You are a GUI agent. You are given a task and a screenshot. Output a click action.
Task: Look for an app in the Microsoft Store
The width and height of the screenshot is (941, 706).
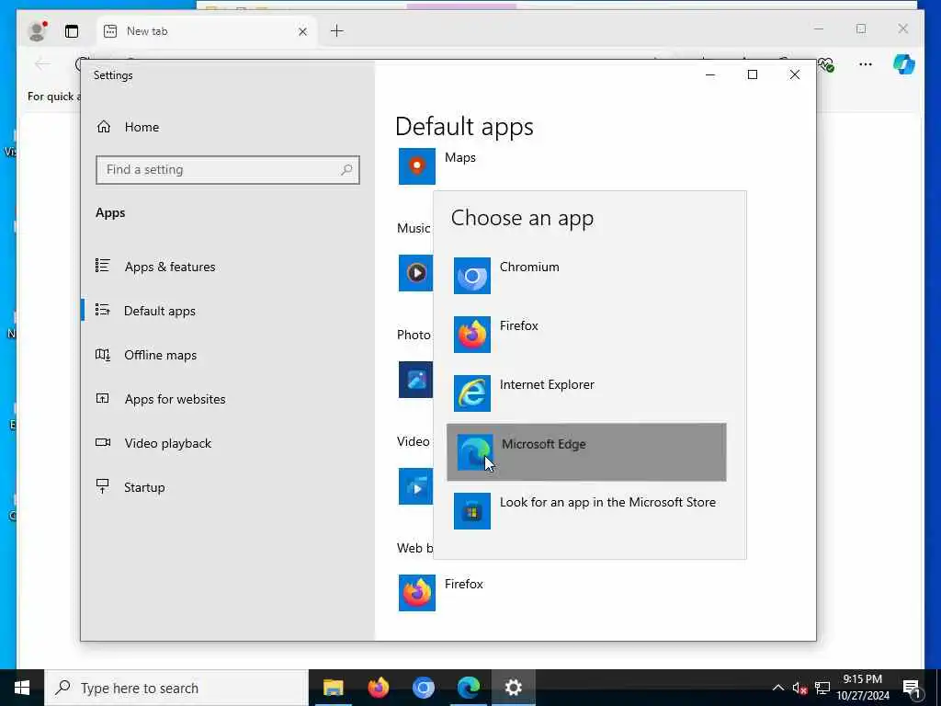pyautogui.click(x=586, y=511)
